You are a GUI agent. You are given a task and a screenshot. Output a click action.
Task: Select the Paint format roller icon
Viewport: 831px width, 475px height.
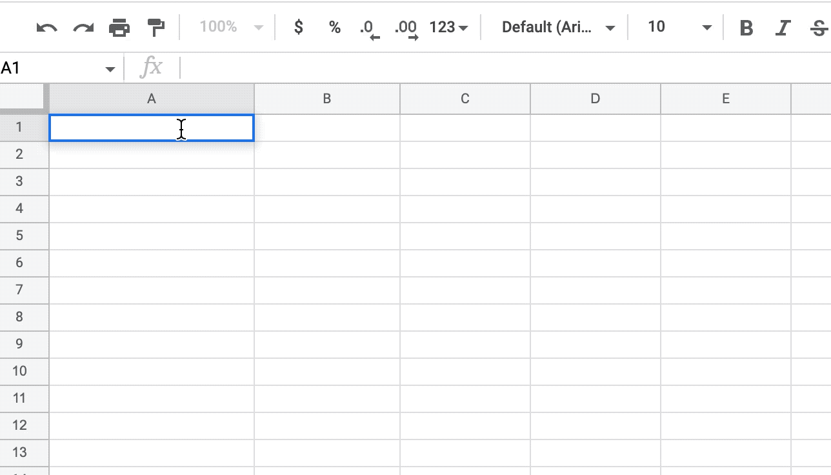[x=156, y=27]
